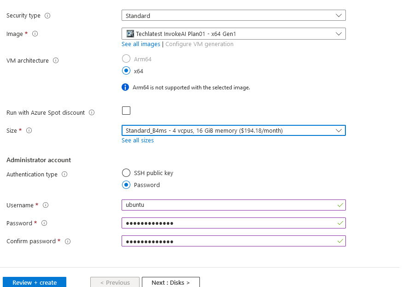Expand the Image dropdown
This screenshot has height=287, width=403.
pos(234,34)
